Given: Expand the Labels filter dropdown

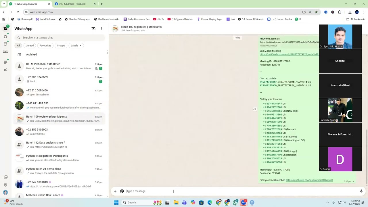Looking at the screenshot, I should [x=76, y=45].
